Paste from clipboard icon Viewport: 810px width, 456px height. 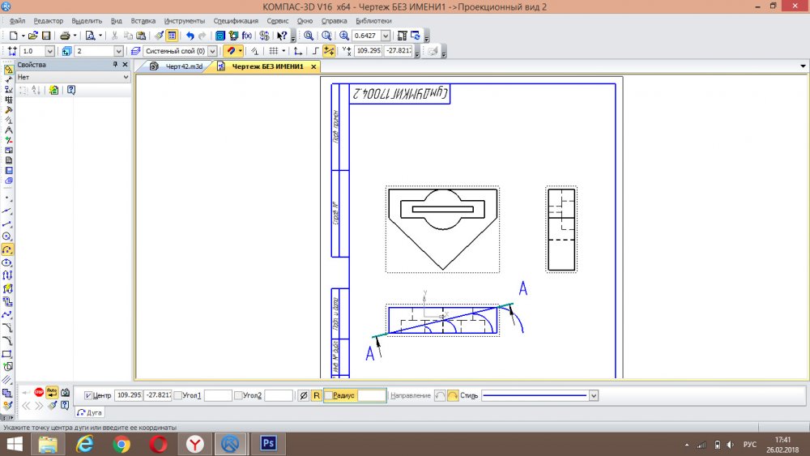point(140,36)
